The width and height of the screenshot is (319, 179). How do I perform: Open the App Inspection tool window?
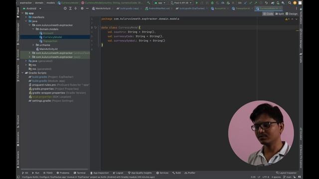100,173
